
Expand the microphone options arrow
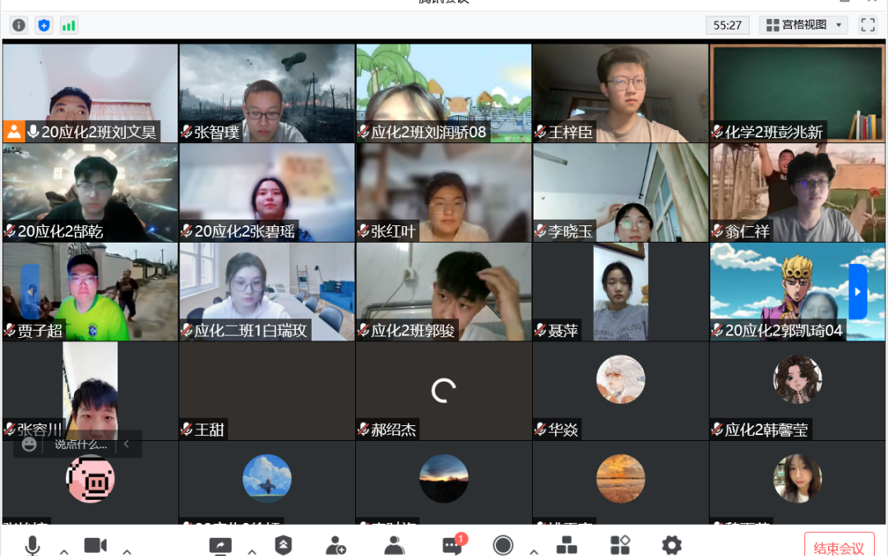point(63,550)
